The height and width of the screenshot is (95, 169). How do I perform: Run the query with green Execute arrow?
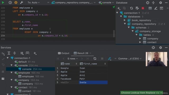point(3,2)
